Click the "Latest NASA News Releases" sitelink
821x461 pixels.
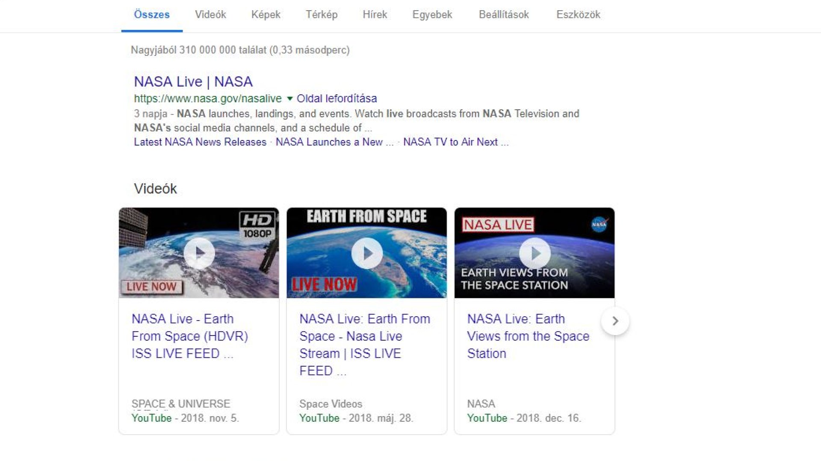coord(199,142)
